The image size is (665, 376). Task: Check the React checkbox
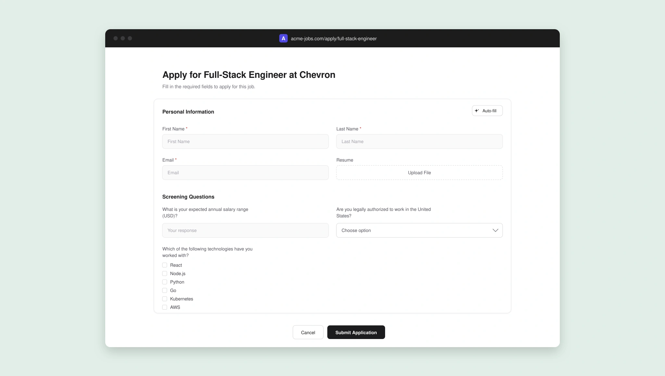click(x=165, y=265)
